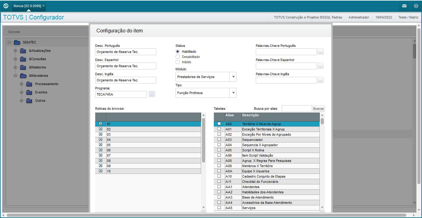The height and width of the screenshot is (218, 422).
Task: Click the Processamento folder icon
Action: point(29,84)
